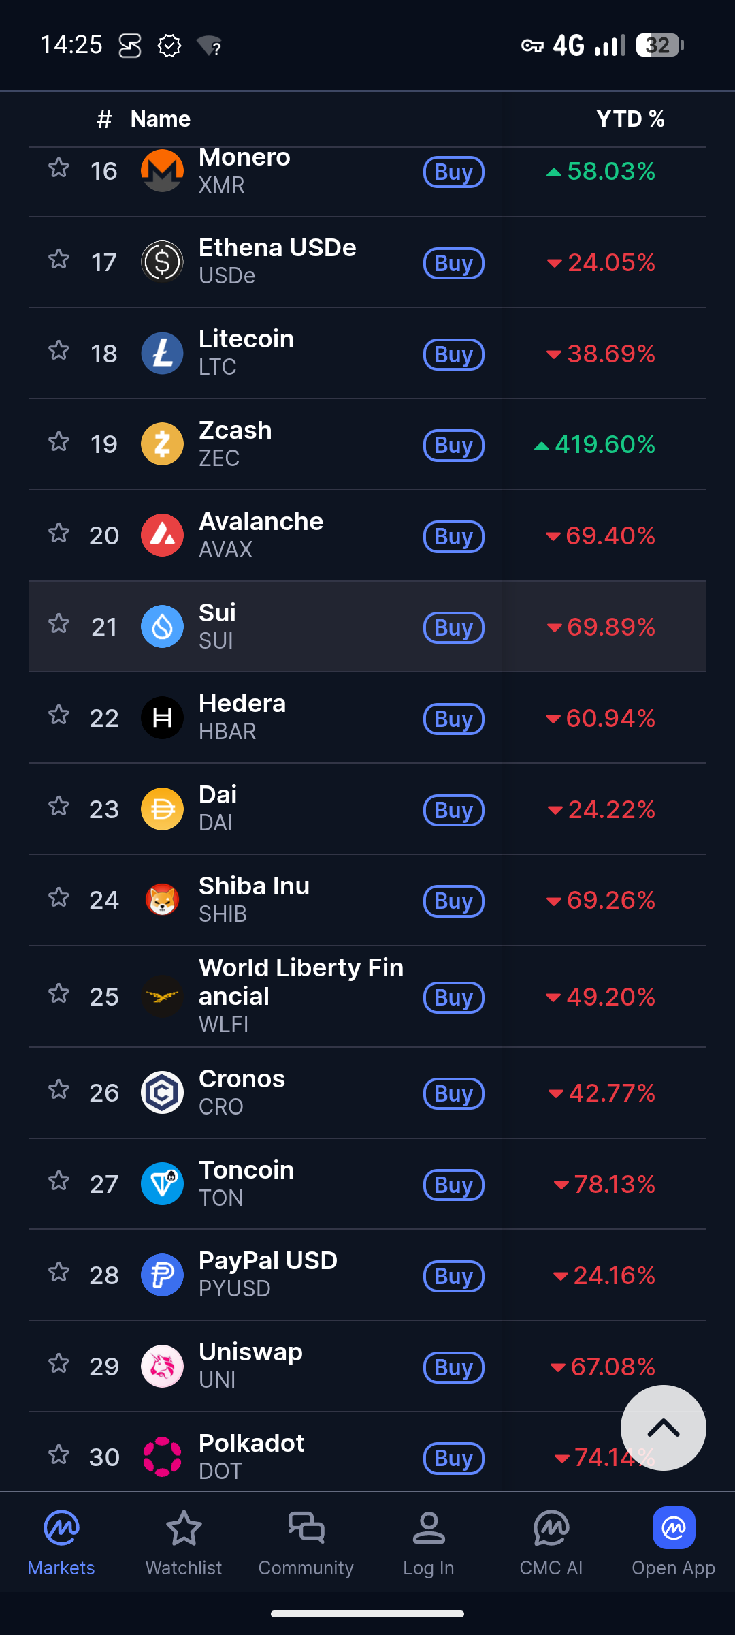Tap the Hedera H logo
Screen dimensions: 735x1635
(x=162, y=717)
